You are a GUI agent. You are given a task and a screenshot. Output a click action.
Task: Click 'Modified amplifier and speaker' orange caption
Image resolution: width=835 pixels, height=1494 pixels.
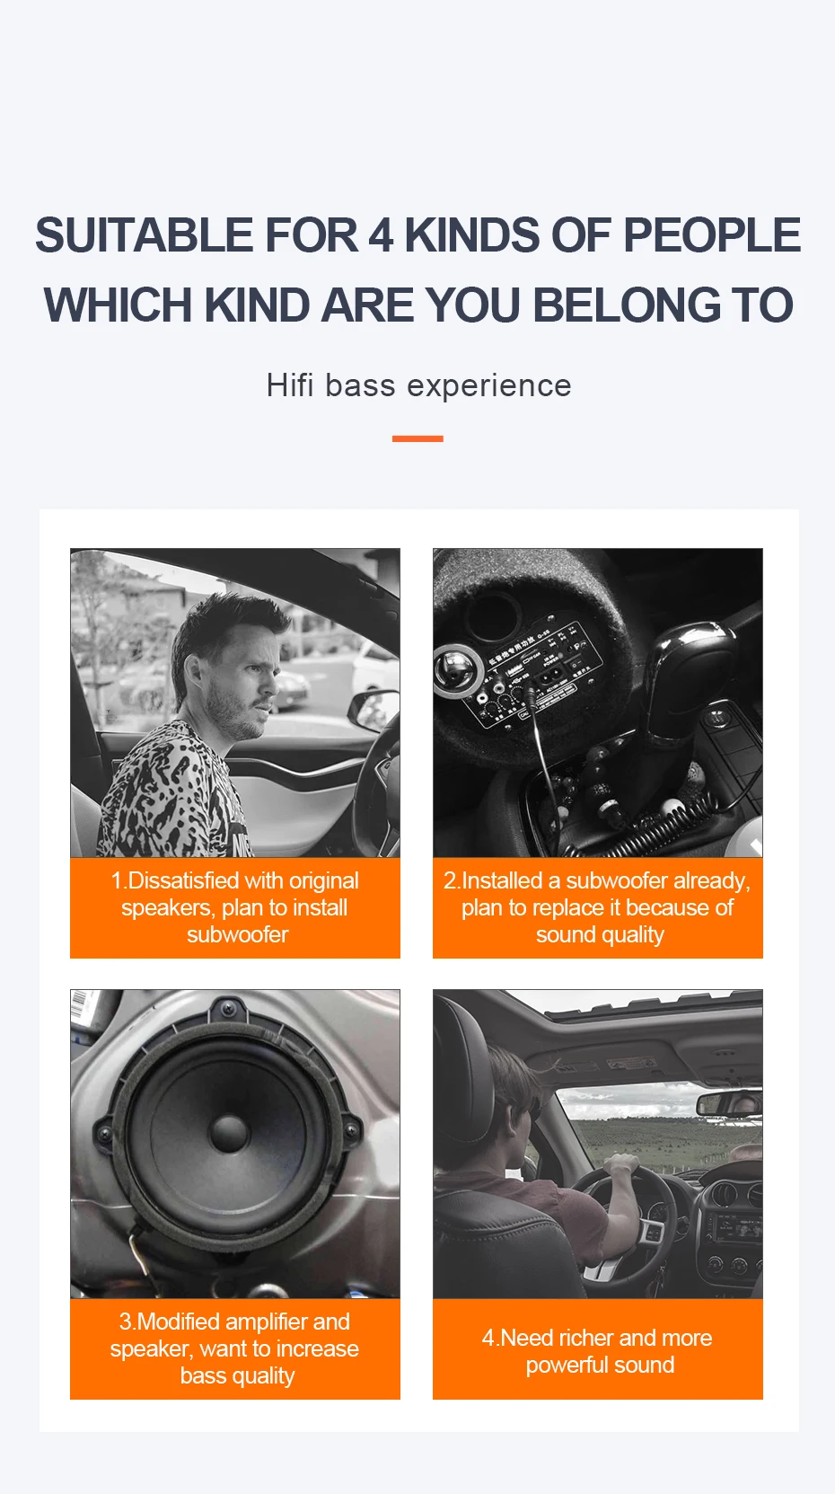point(235,1348)
